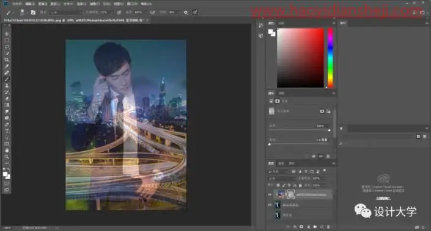Screen dimensions: 431x231
Task: Toggle Quick Mask mode in the toolbox
Action: tap(7, 183)
